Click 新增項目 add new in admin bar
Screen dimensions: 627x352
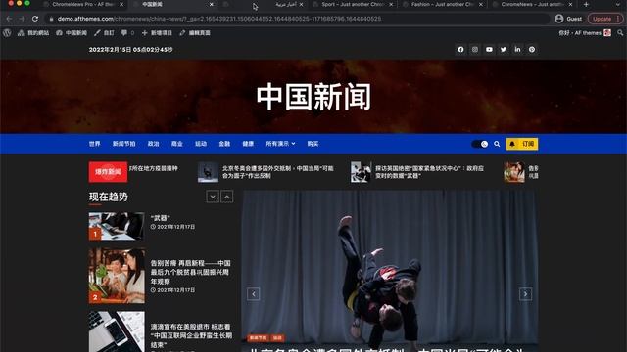click(x=157, y=33)
